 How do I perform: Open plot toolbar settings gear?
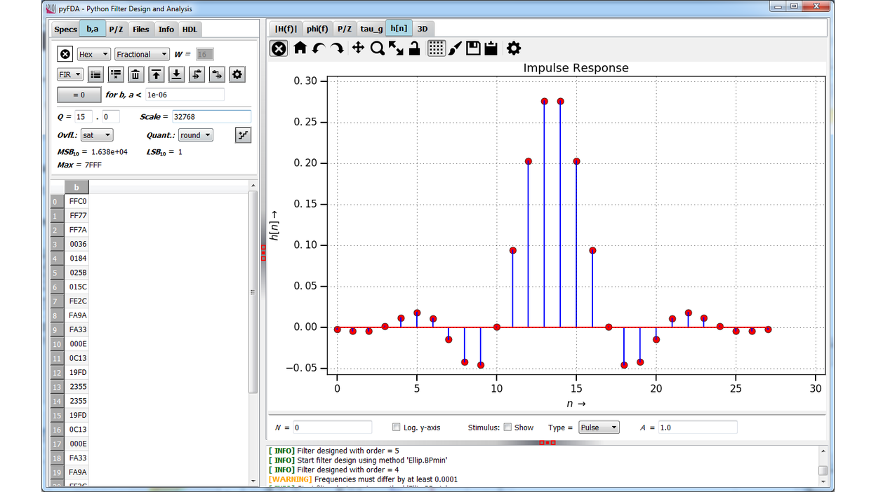(x=514, y=48)
